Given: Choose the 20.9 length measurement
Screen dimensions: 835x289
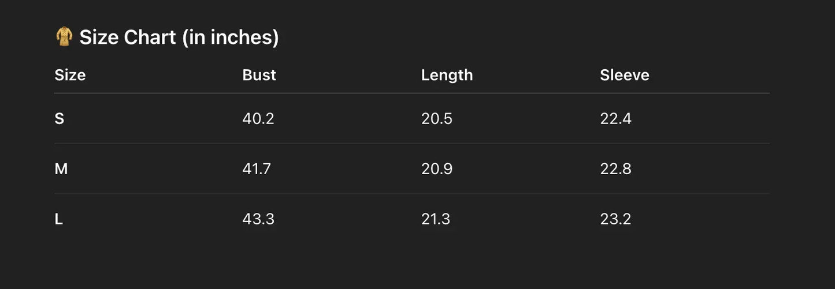Looking at the screenshot, I should click(436, 169).
